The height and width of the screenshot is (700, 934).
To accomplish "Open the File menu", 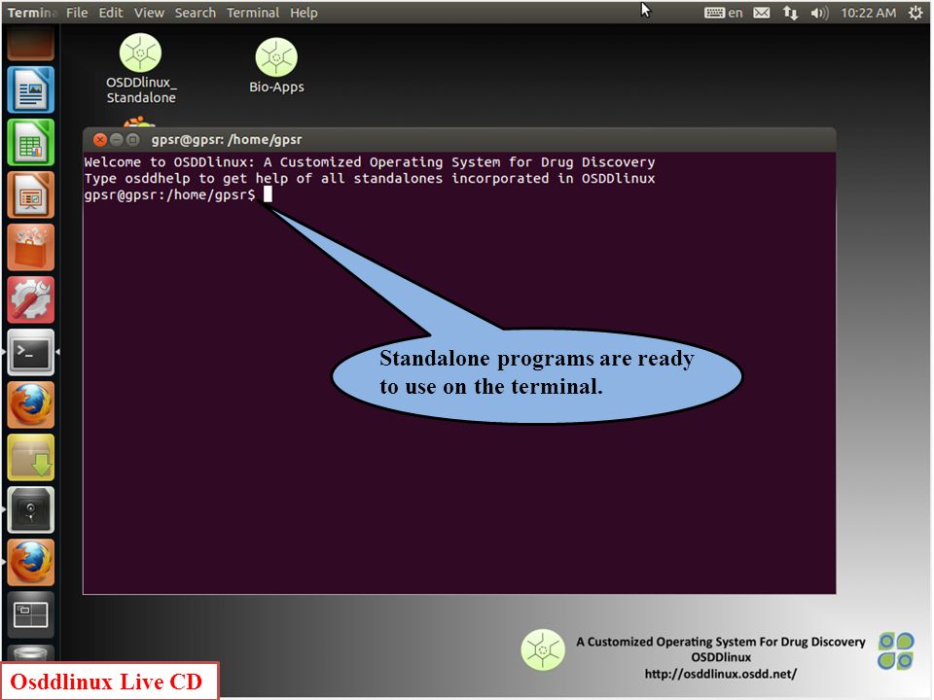I will pos(77,13).
